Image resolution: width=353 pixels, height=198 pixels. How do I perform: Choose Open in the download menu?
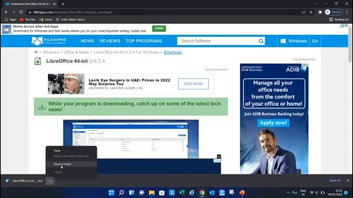pyautogui.click(x=57, y=151)
